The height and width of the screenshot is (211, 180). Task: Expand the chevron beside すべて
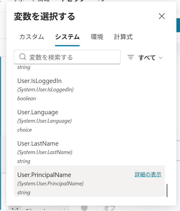[161, 58]
